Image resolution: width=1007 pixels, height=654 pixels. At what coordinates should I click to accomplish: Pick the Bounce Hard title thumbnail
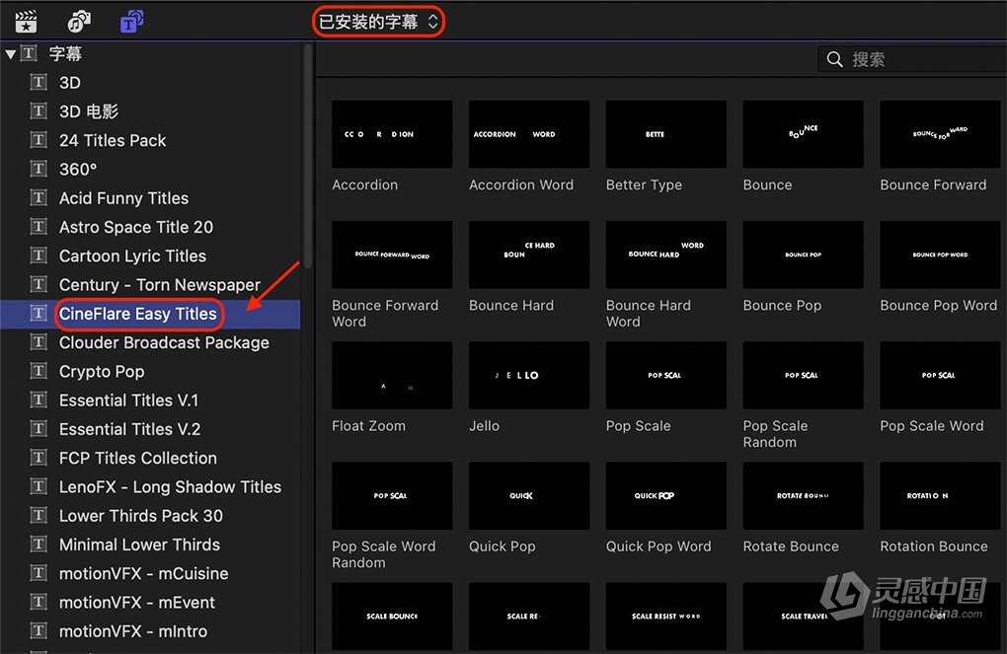pos(528,254)
